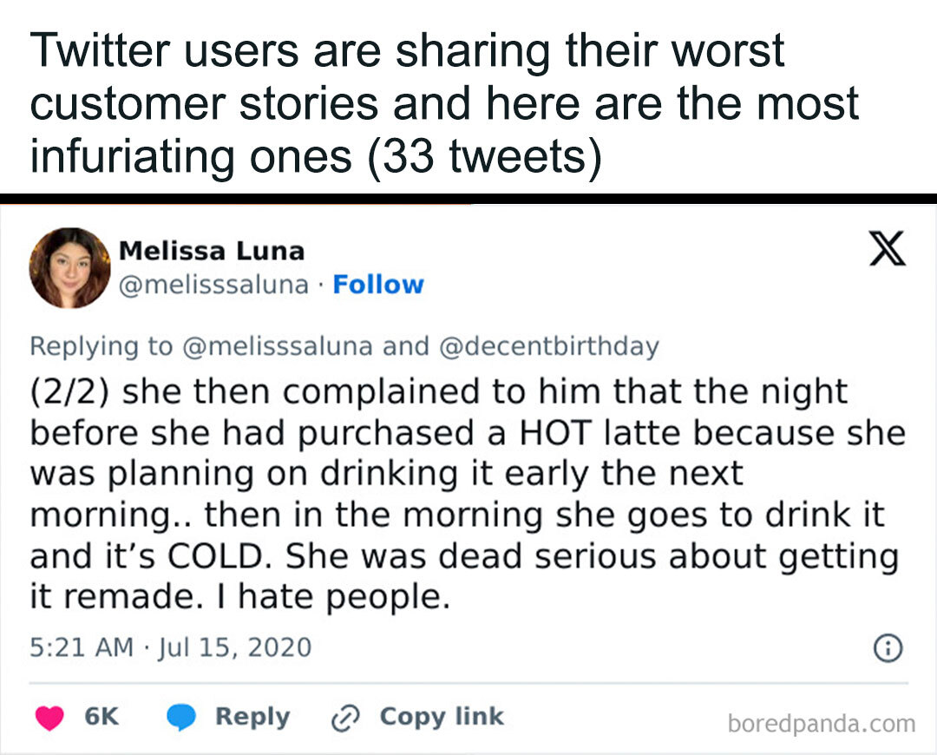The width and height of the screenshot is (937, 755).
Task: Click the blue reply bubble icon
Action: pos(180,717)
